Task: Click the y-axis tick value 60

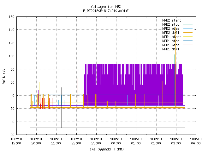Action: [x=12, y=82]
